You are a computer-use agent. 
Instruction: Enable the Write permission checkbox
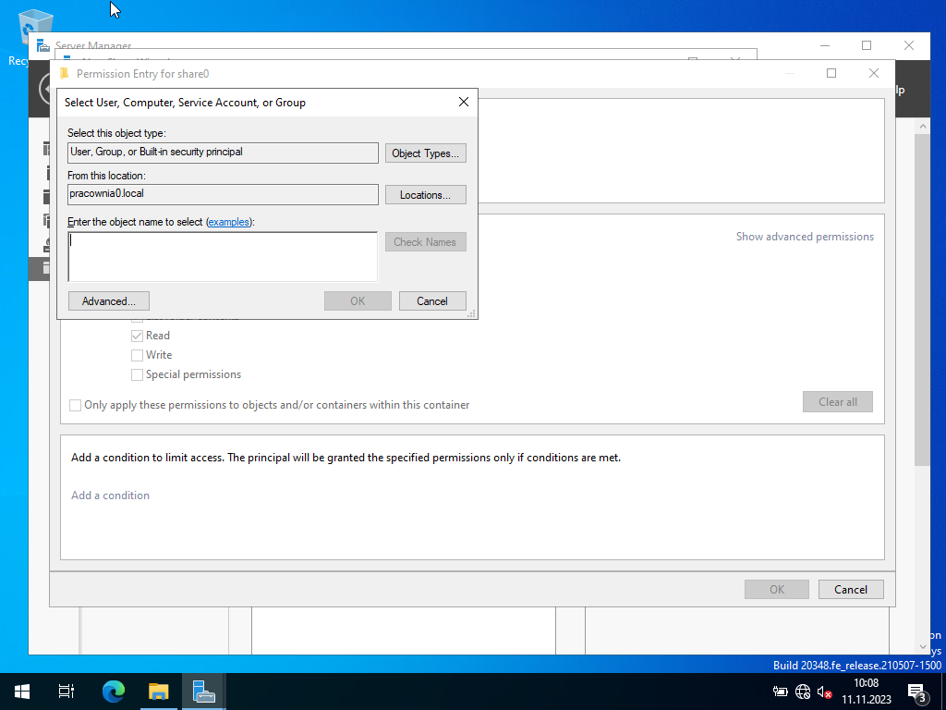(138, 355)
